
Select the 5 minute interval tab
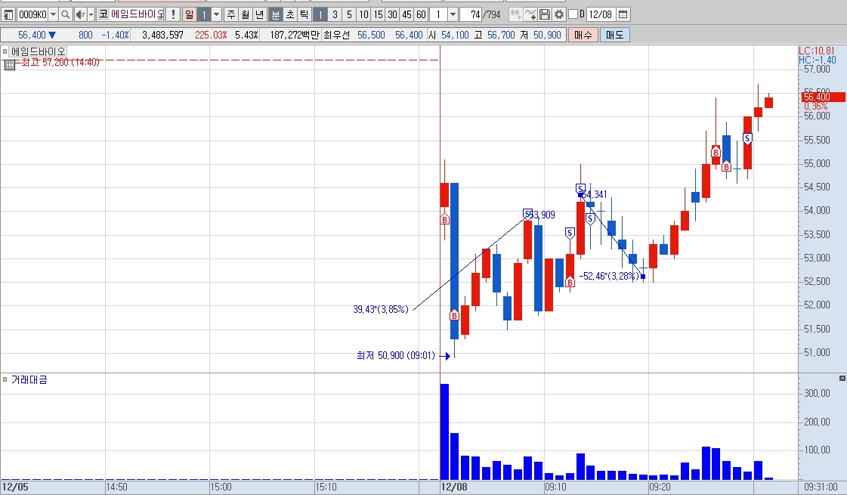(x=350, y=14)
